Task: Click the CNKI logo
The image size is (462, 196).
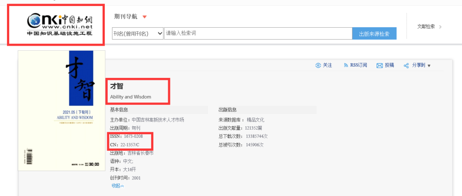Action: [60, 25]
